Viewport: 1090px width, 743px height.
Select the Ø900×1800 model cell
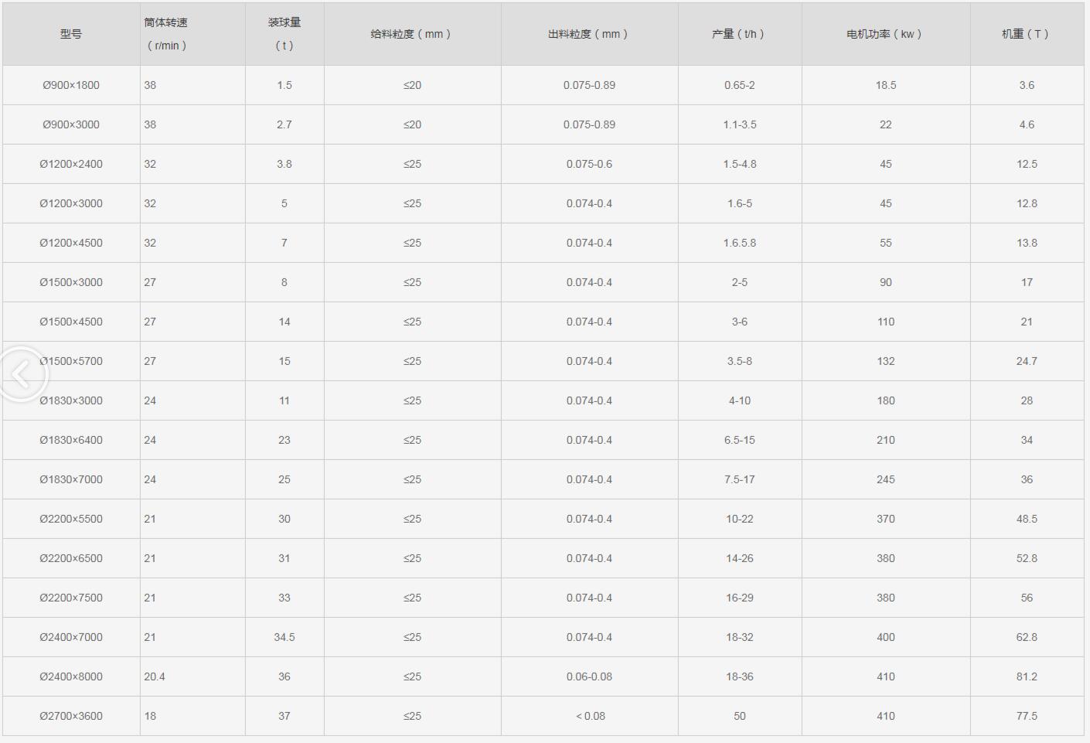click(71, 85)
